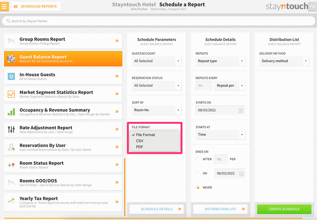This screenshot has height=220, width=317.
Task: Click double chevron on Yearly Tax Report
Action: pos(117,202)
